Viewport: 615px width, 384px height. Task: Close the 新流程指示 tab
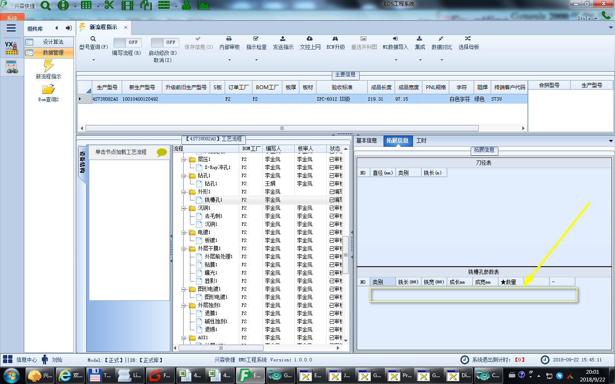[126, 27]
